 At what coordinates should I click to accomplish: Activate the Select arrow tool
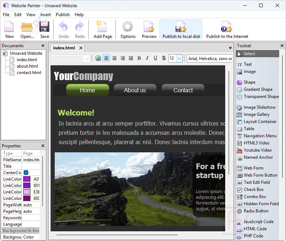click(258, 54)
